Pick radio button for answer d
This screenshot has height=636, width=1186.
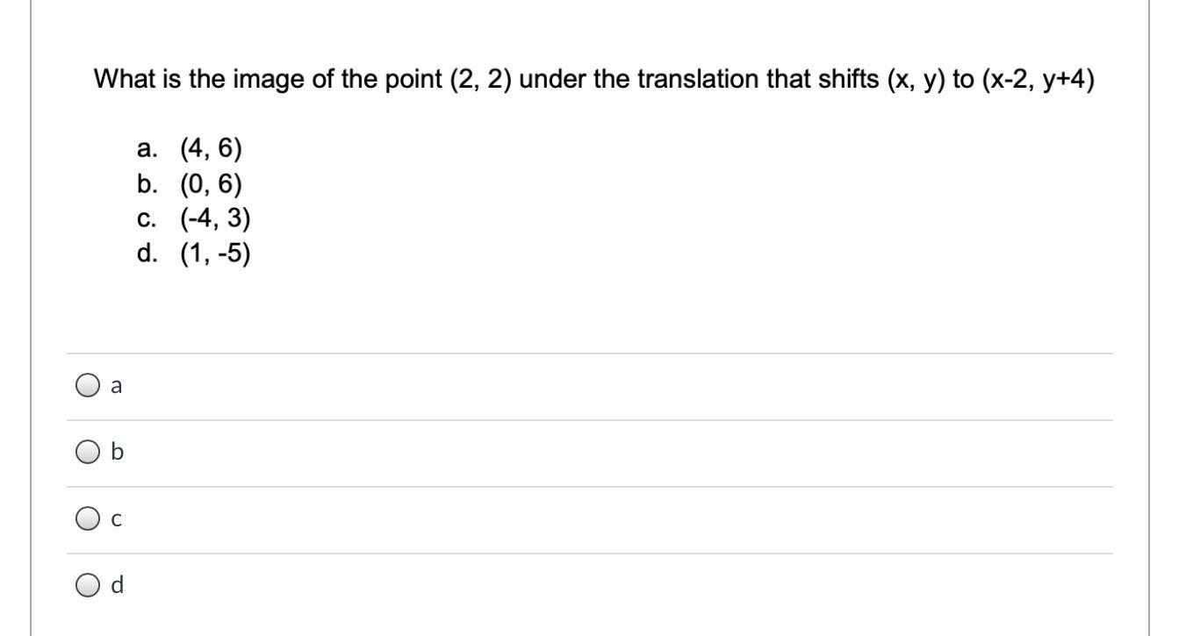point(87,585)
